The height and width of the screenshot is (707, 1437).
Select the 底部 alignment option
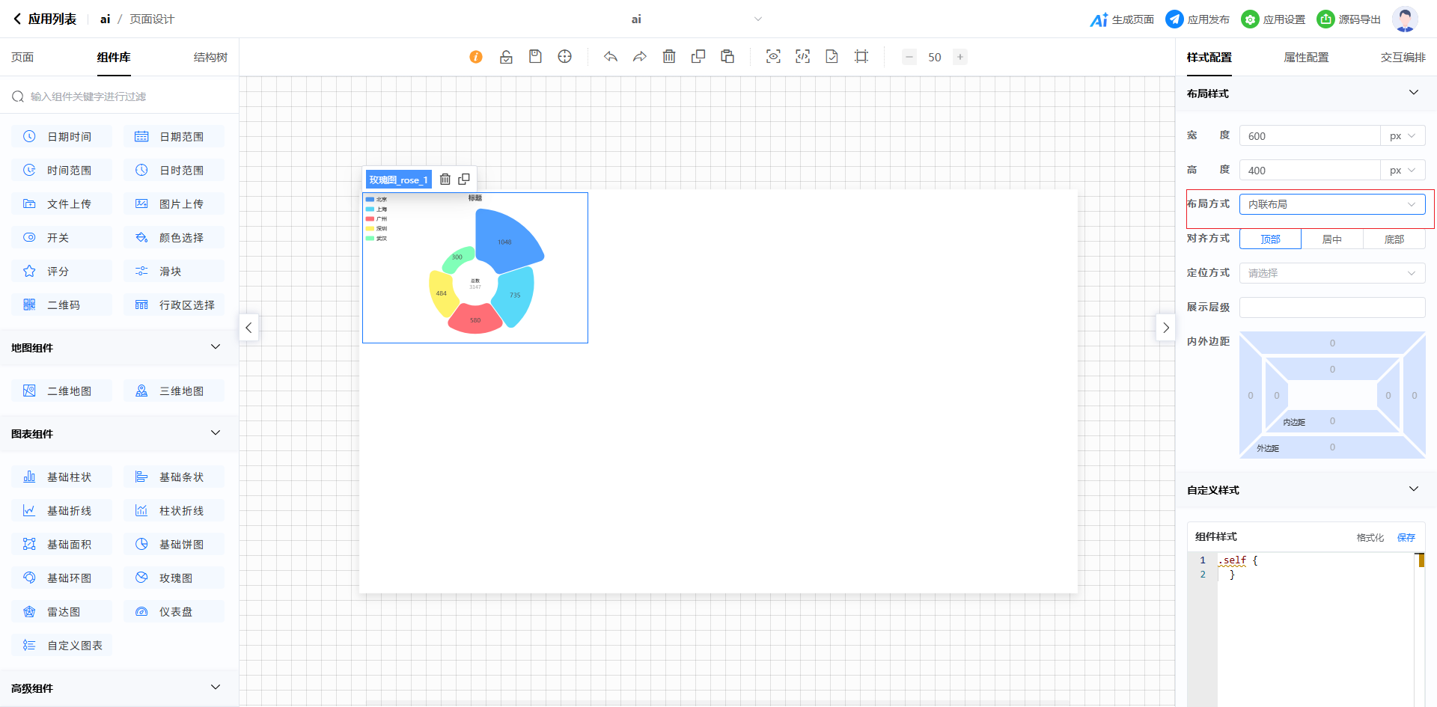pos(1394,239)
